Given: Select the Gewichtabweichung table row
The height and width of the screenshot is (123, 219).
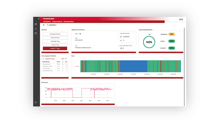Looking at the screenshot, I should pyautogui.click(x=55, y=71).
